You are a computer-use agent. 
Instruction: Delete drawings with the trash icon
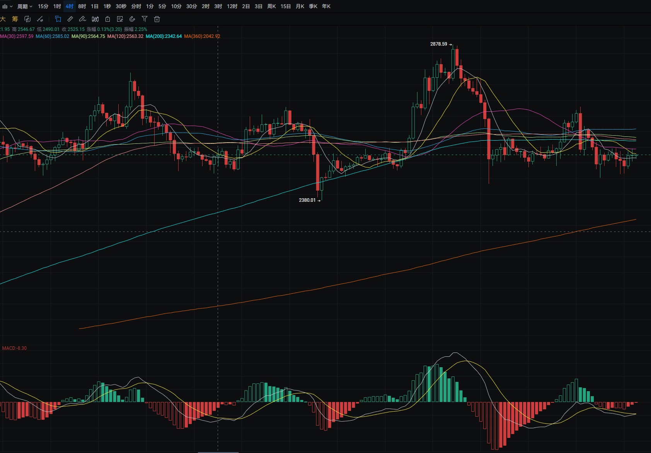coord(157,19)
